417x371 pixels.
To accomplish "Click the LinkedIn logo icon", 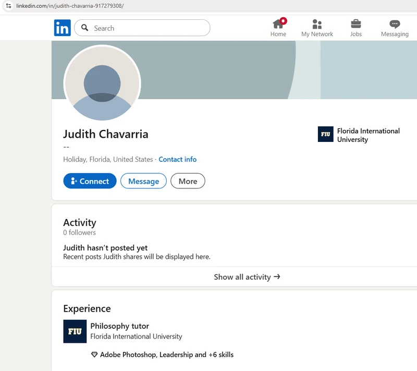I will coord(62,28).
